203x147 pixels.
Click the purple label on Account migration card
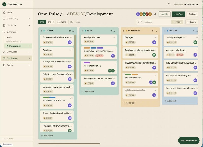(x=87, y=62)
